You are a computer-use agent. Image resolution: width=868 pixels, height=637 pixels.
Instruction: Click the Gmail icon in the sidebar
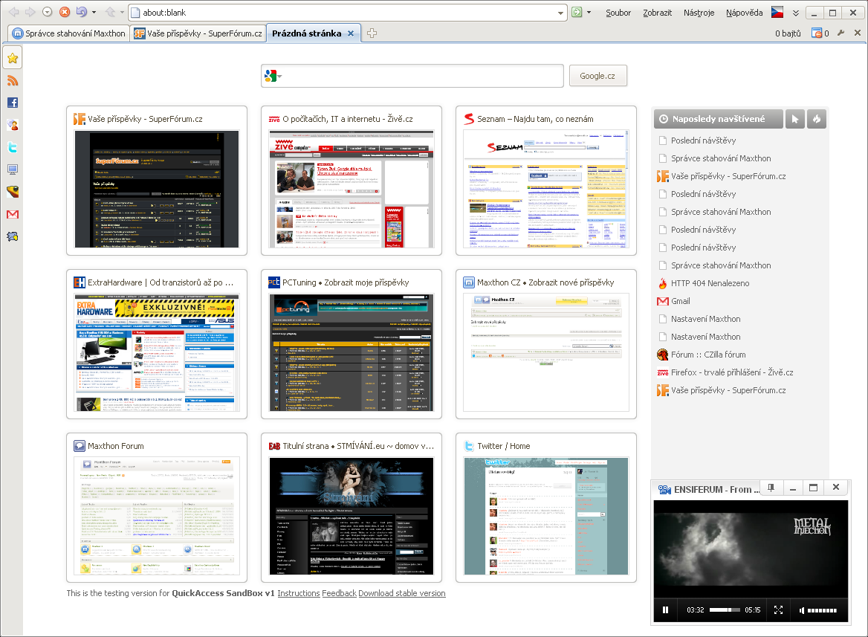pyautogui.click(x=12, y=214)
